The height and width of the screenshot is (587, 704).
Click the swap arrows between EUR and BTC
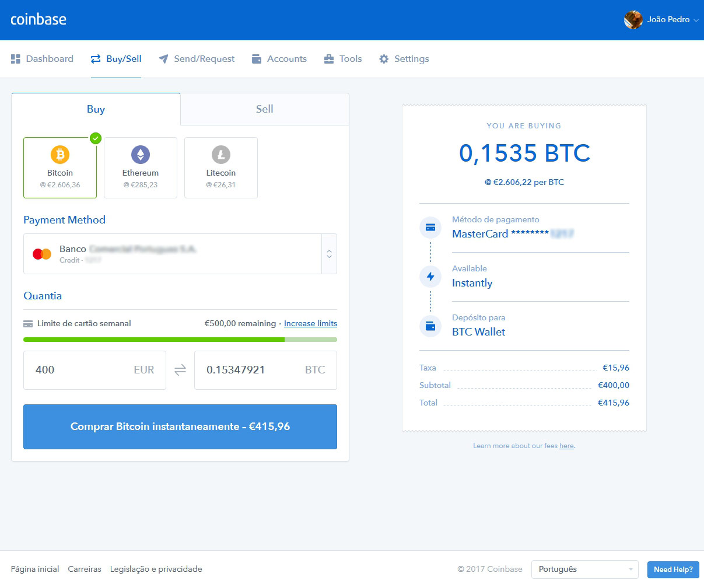(x=180, y=370)
